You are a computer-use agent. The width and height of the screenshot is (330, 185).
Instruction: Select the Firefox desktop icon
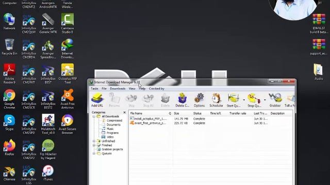pos(9,147)
